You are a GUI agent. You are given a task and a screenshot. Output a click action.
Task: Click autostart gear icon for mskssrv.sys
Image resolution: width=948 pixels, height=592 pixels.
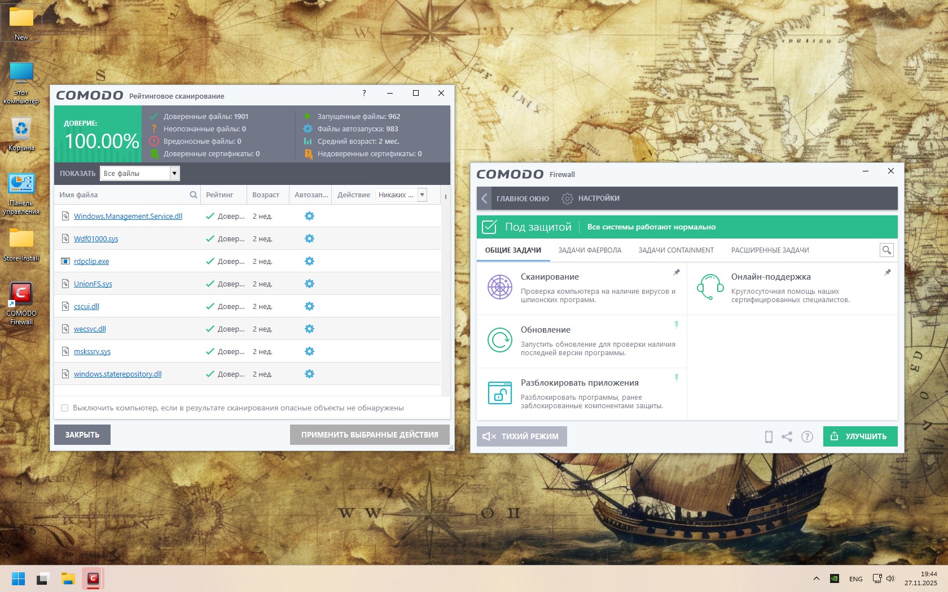(x=309, y=351)
